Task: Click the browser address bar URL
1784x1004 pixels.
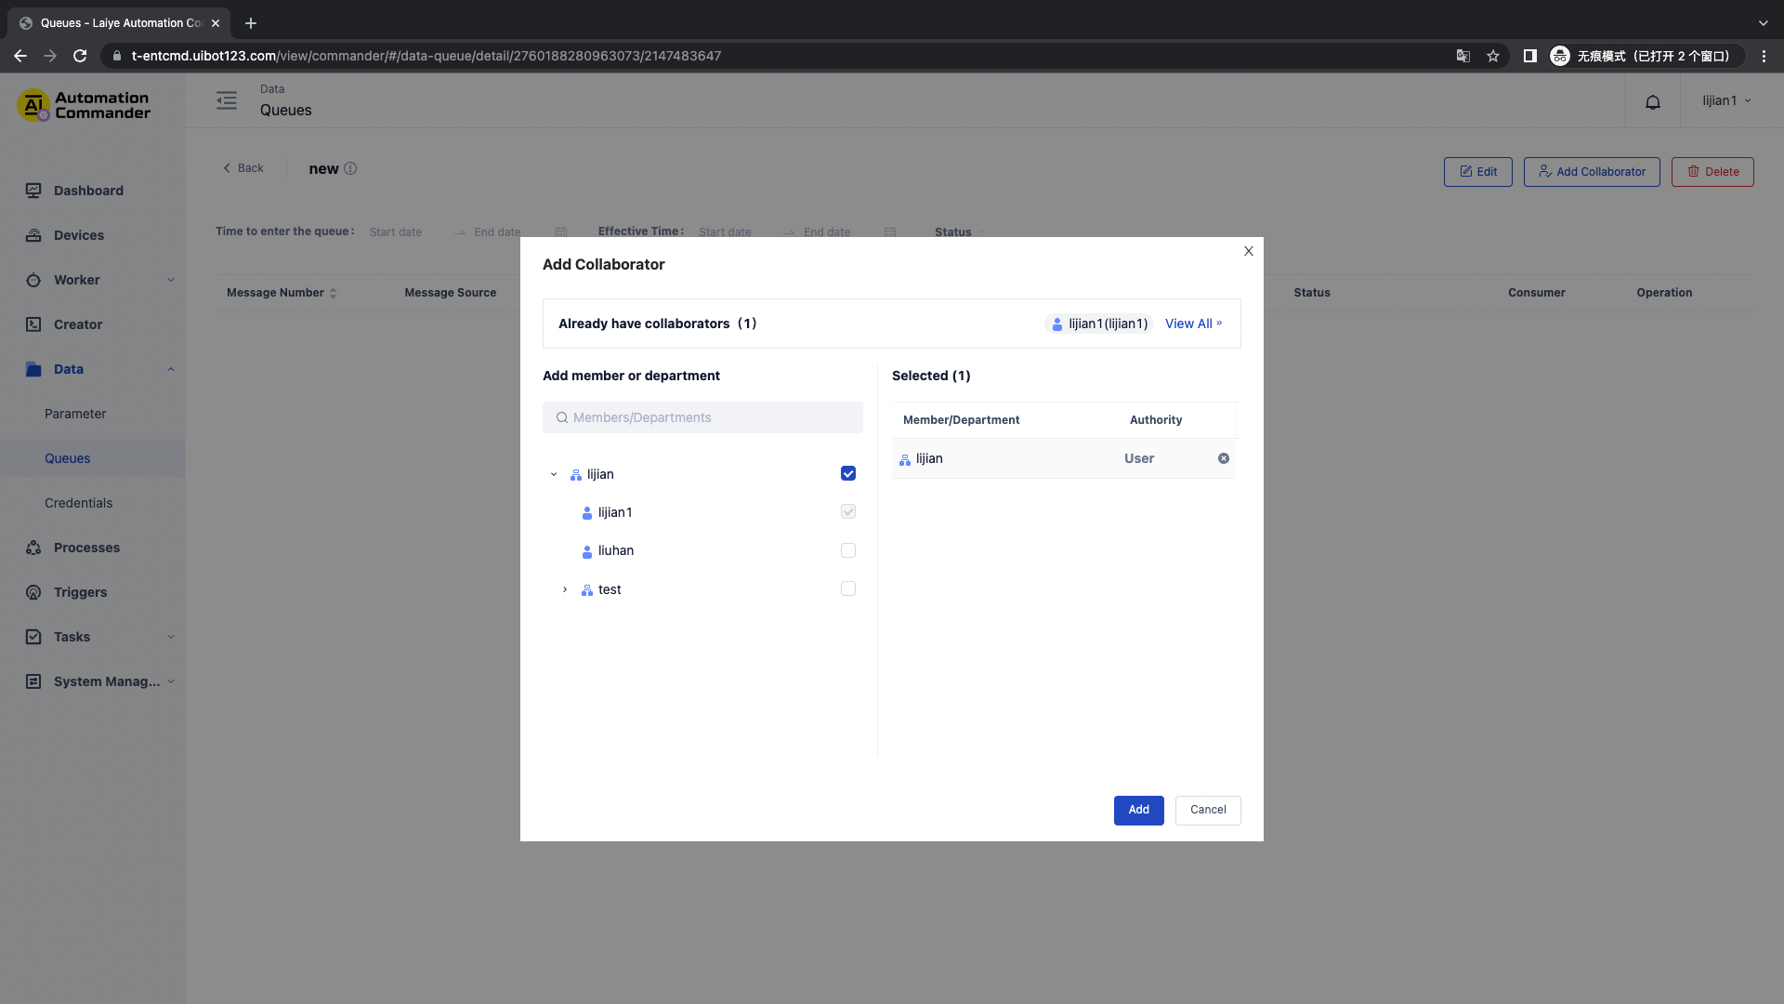Action: [426, 56]
